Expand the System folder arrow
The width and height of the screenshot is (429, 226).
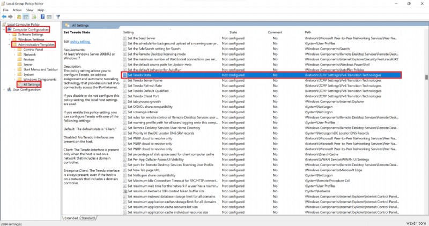[x=14, y=74]
